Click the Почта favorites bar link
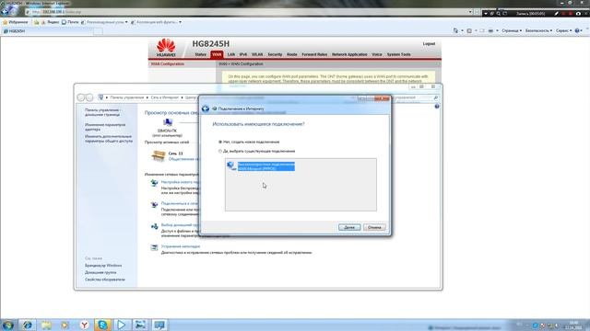Screen dimensions: 590x331 (70, 22)
